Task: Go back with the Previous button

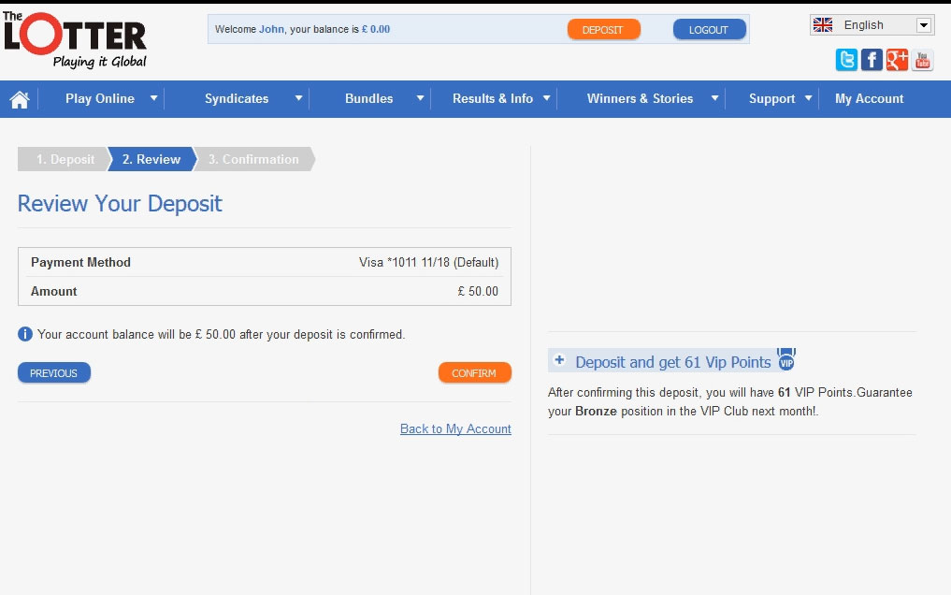Action: point(53,373)
